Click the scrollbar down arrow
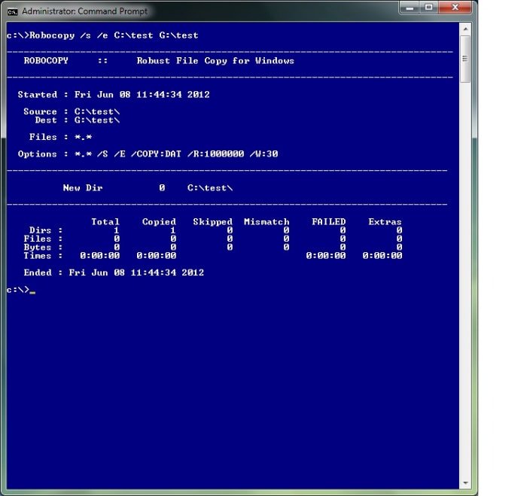The image size is (527, 496). (x=465, y=483)
